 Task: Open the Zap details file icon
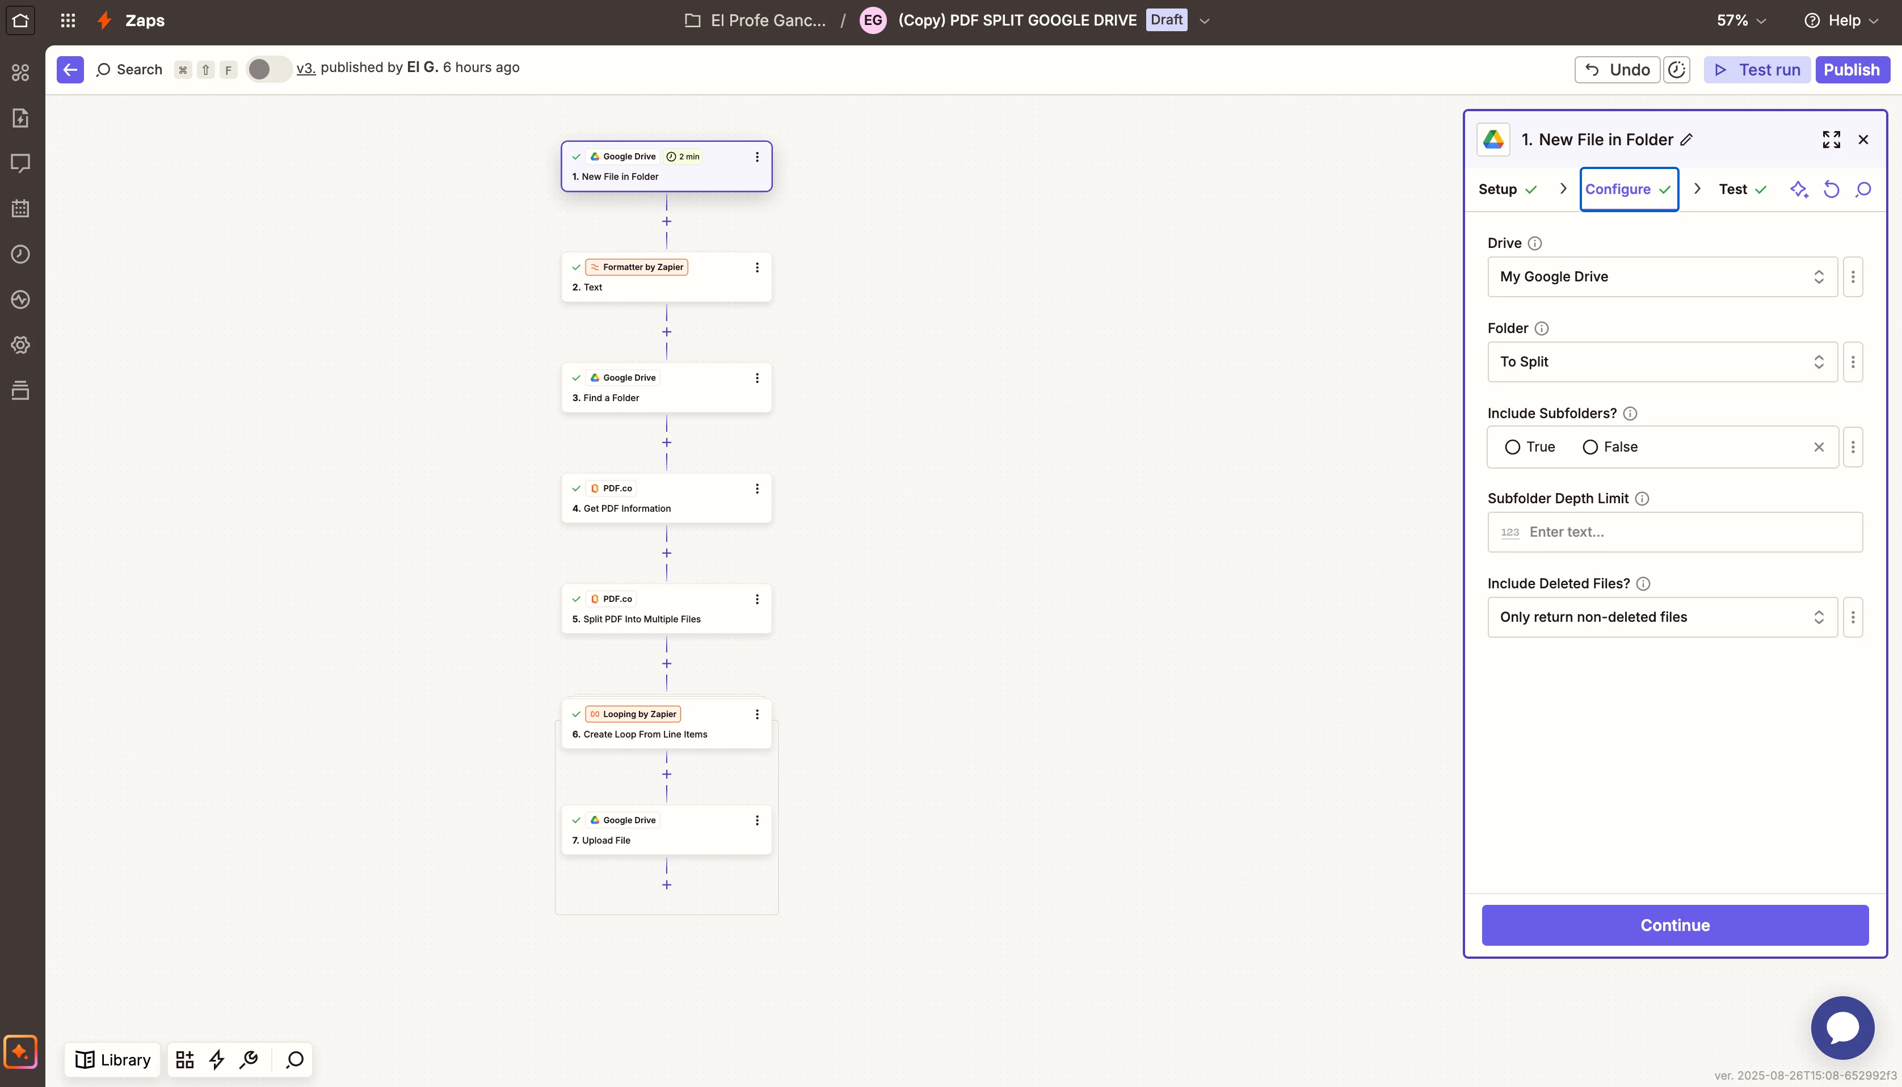(20, 118)
